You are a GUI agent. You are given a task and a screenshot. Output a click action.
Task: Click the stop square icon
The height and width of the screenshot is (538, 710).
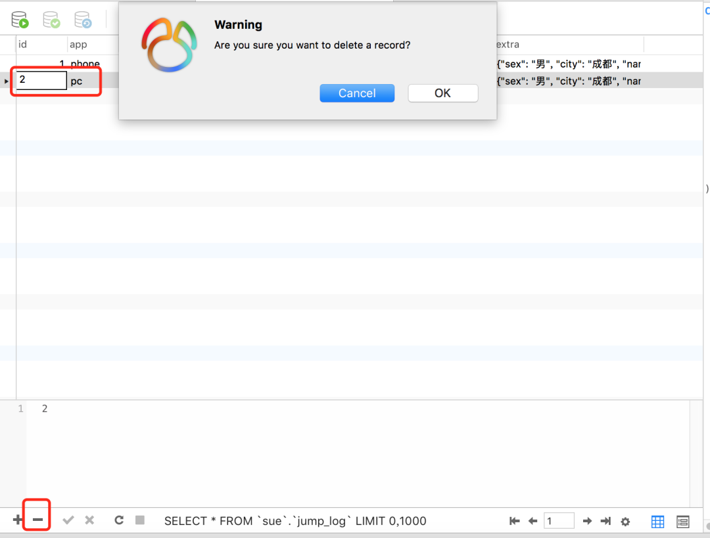tap(139, 520)
